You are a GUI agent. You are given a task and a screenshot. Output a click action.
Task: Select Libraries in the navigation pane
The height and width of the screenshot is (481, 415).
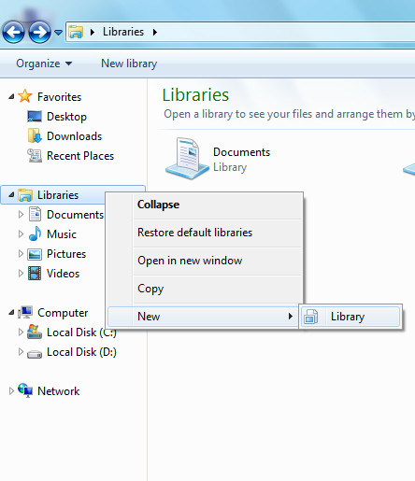point(58,195)
